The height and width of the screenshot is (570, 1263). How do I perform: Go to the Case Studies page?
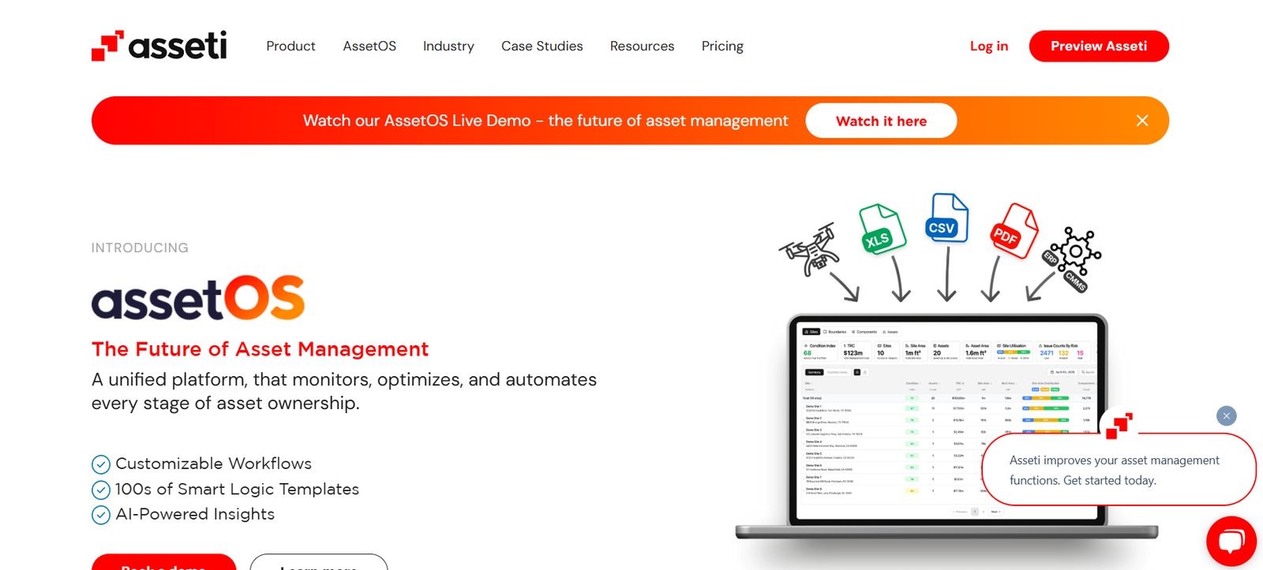point(542,47)
